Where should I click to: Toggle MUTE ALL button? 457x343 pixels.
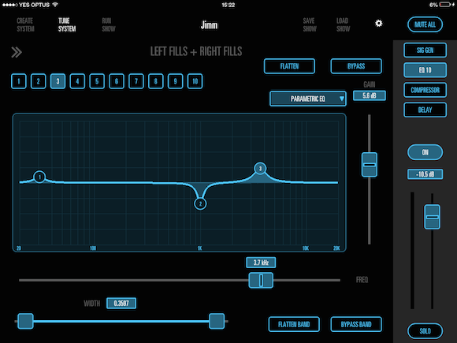(425, 24)
